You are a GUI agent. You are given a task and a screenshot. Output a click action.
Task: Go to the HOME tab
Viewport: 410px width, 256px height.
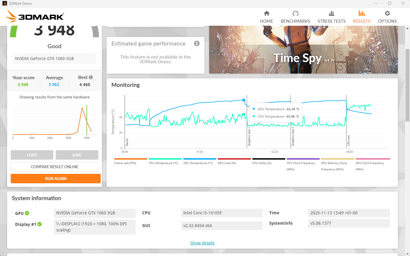pos(267,17)
